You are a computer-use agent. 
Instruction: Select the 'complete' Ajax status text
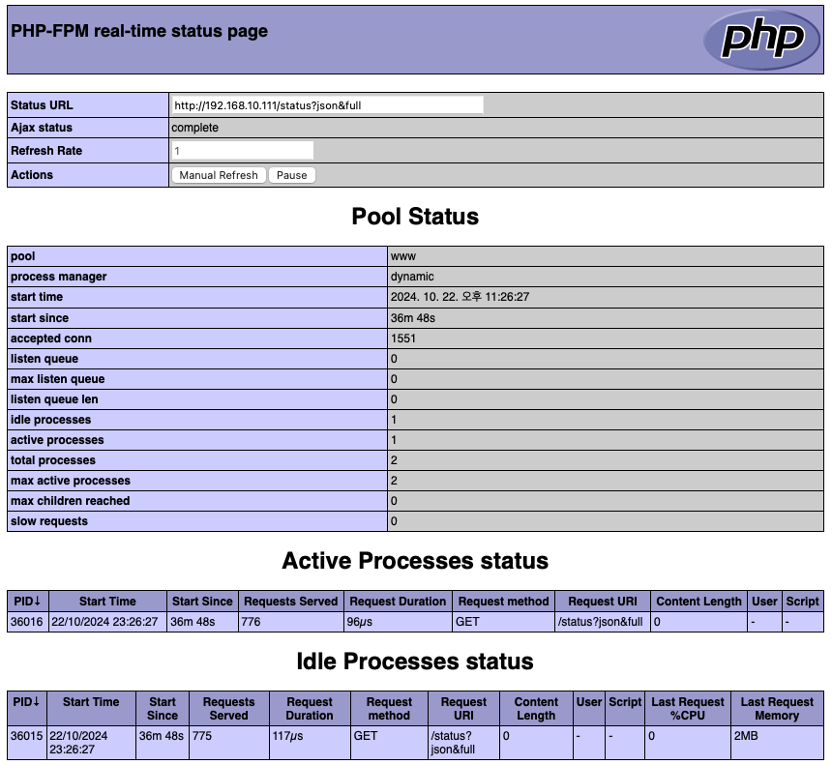coord(194,128)
